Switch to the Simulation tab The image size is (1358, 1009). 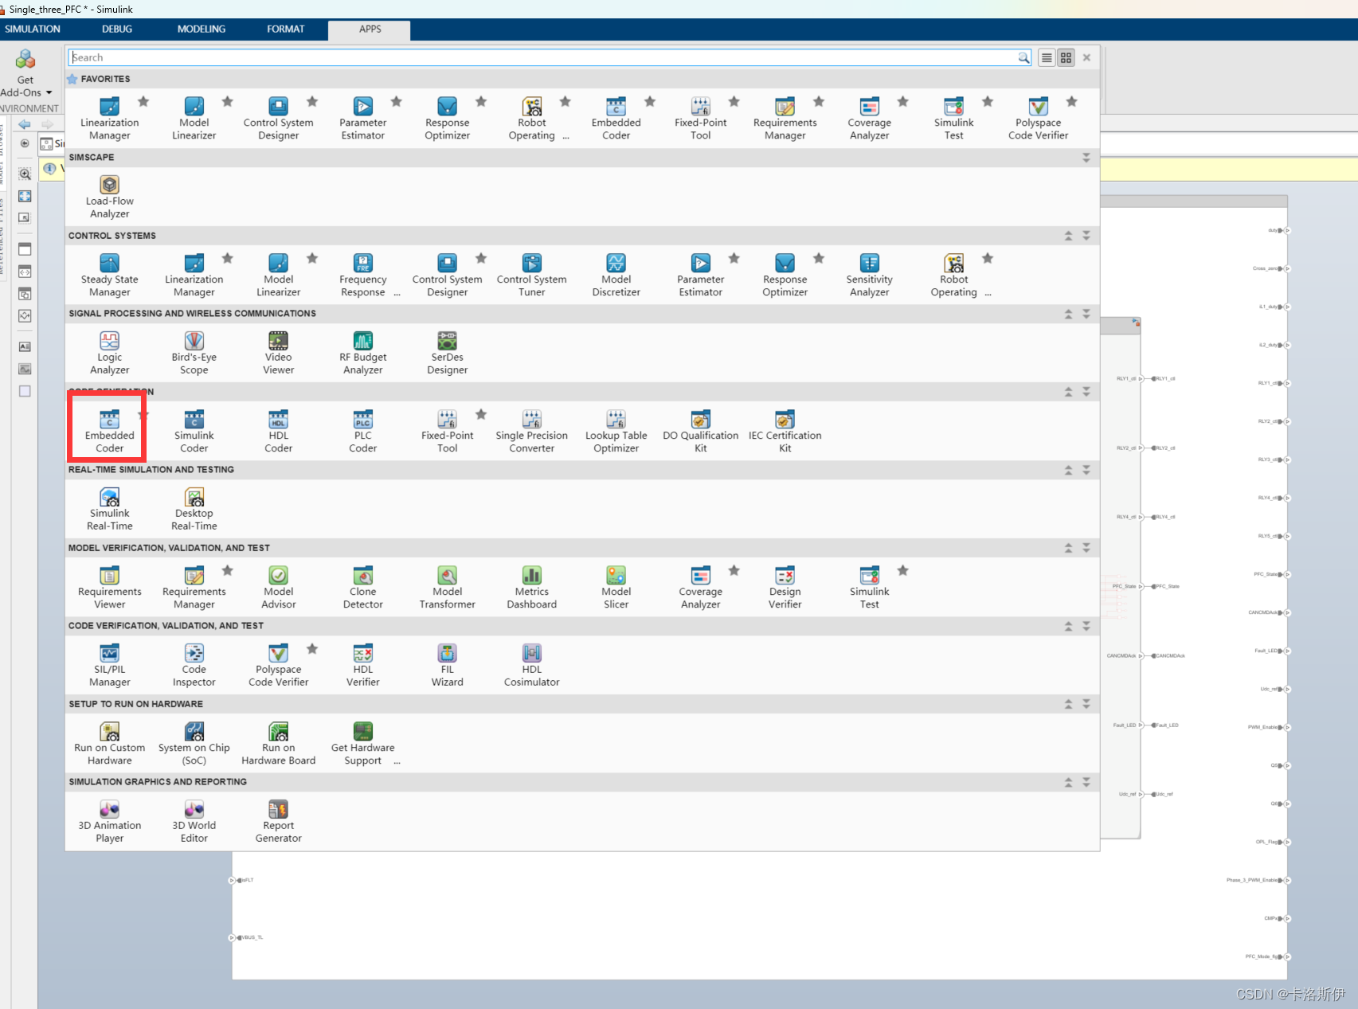33,29
